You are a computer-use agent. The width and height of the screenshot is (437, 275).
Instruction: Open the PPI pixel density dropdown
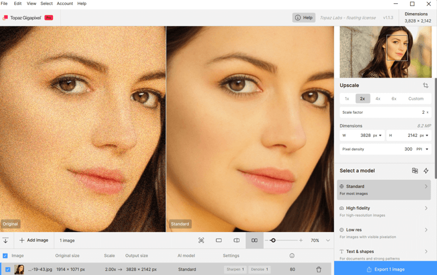click(x=423, y=149)
